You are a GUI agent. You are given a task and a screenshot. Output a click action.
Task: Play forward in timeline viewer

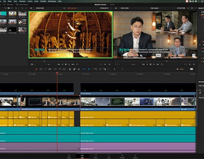click(154, 64)
